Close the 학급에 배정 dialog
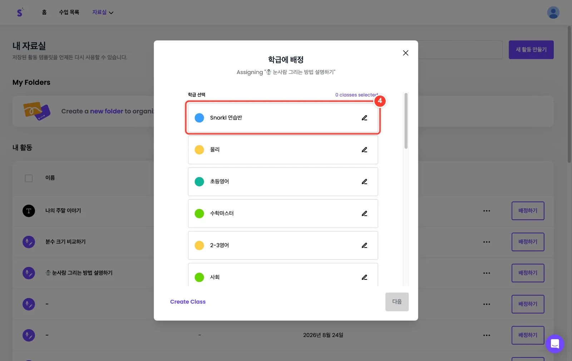 (405, 53)
